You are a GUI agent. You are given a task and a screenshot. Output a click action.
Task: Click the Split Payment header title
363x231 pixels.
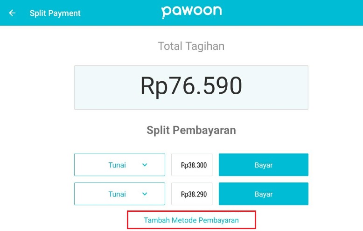click(55, 13)
